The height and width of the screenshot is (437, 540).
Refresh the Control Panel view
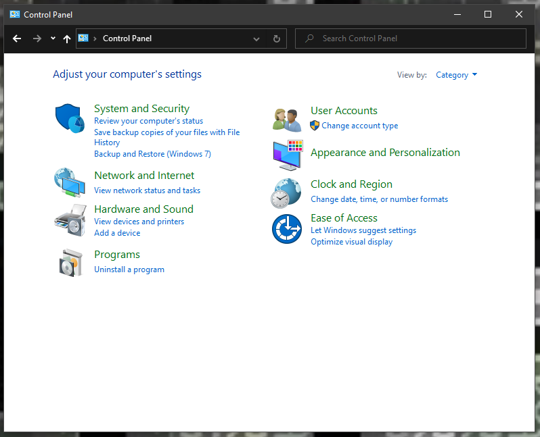pyautogui.click(x=277, y=38)
